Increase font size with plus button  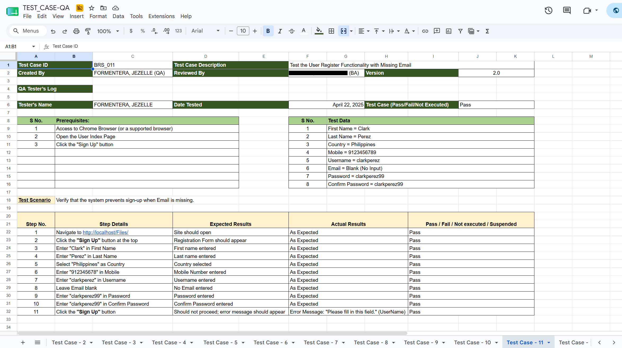255,31
